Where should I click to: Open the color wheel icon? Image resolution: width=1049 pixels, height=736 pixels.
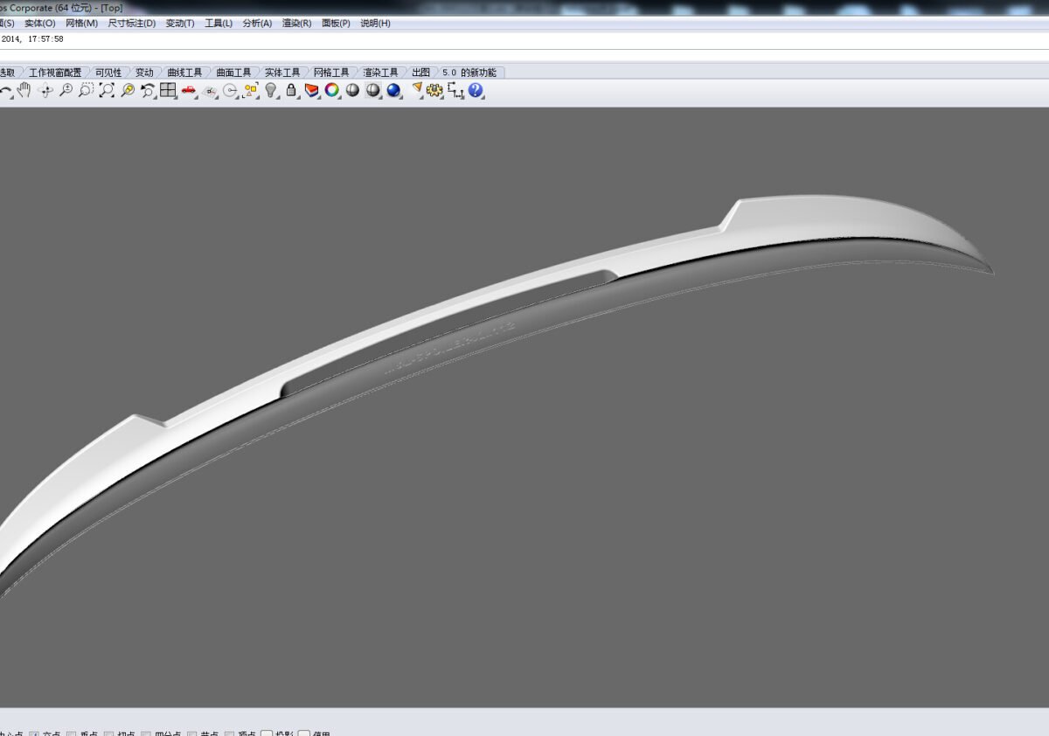pos(332,90)
